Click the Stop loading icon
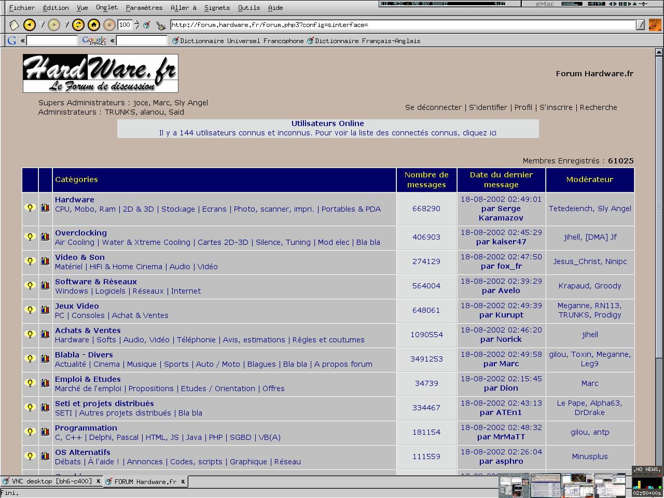 tap(109, 24)
